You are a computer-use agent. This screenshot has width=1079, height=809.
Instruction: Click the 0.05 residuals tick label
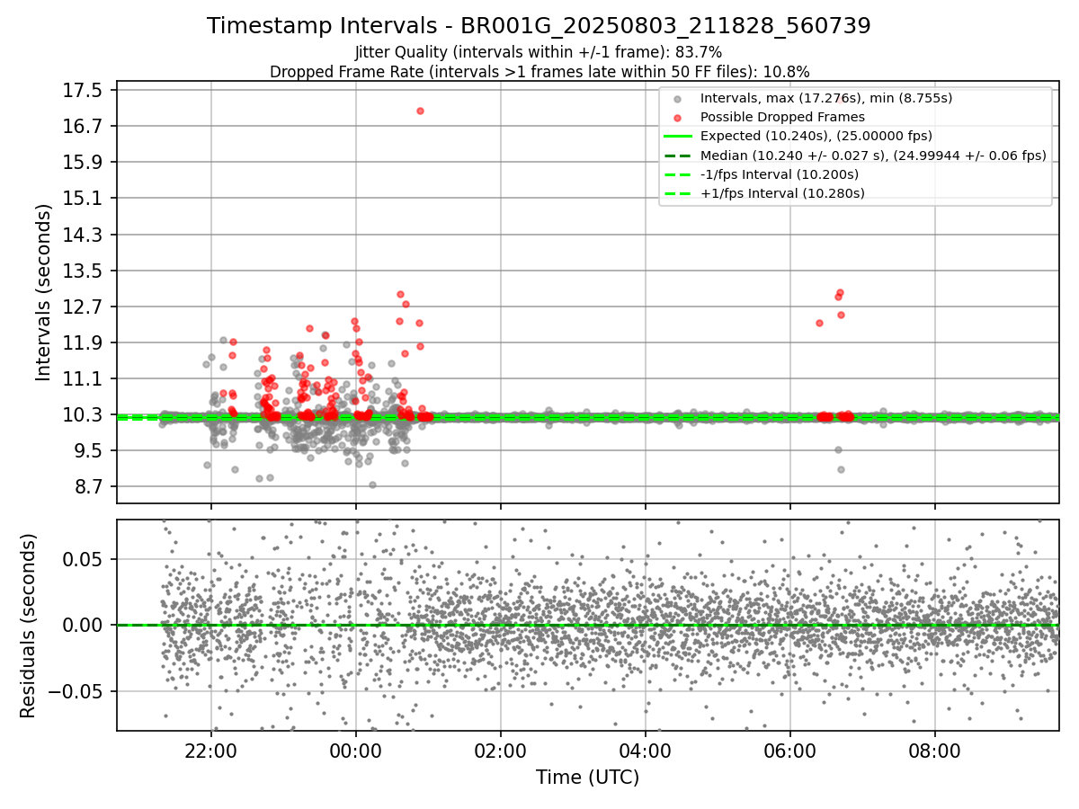point(85,559)
